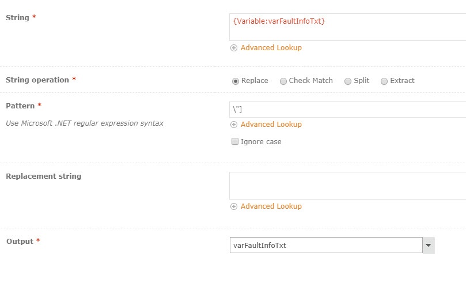This screenshot has height=282, width=466.
Task: Select the Check Match operation
Action: click(283, 81)
